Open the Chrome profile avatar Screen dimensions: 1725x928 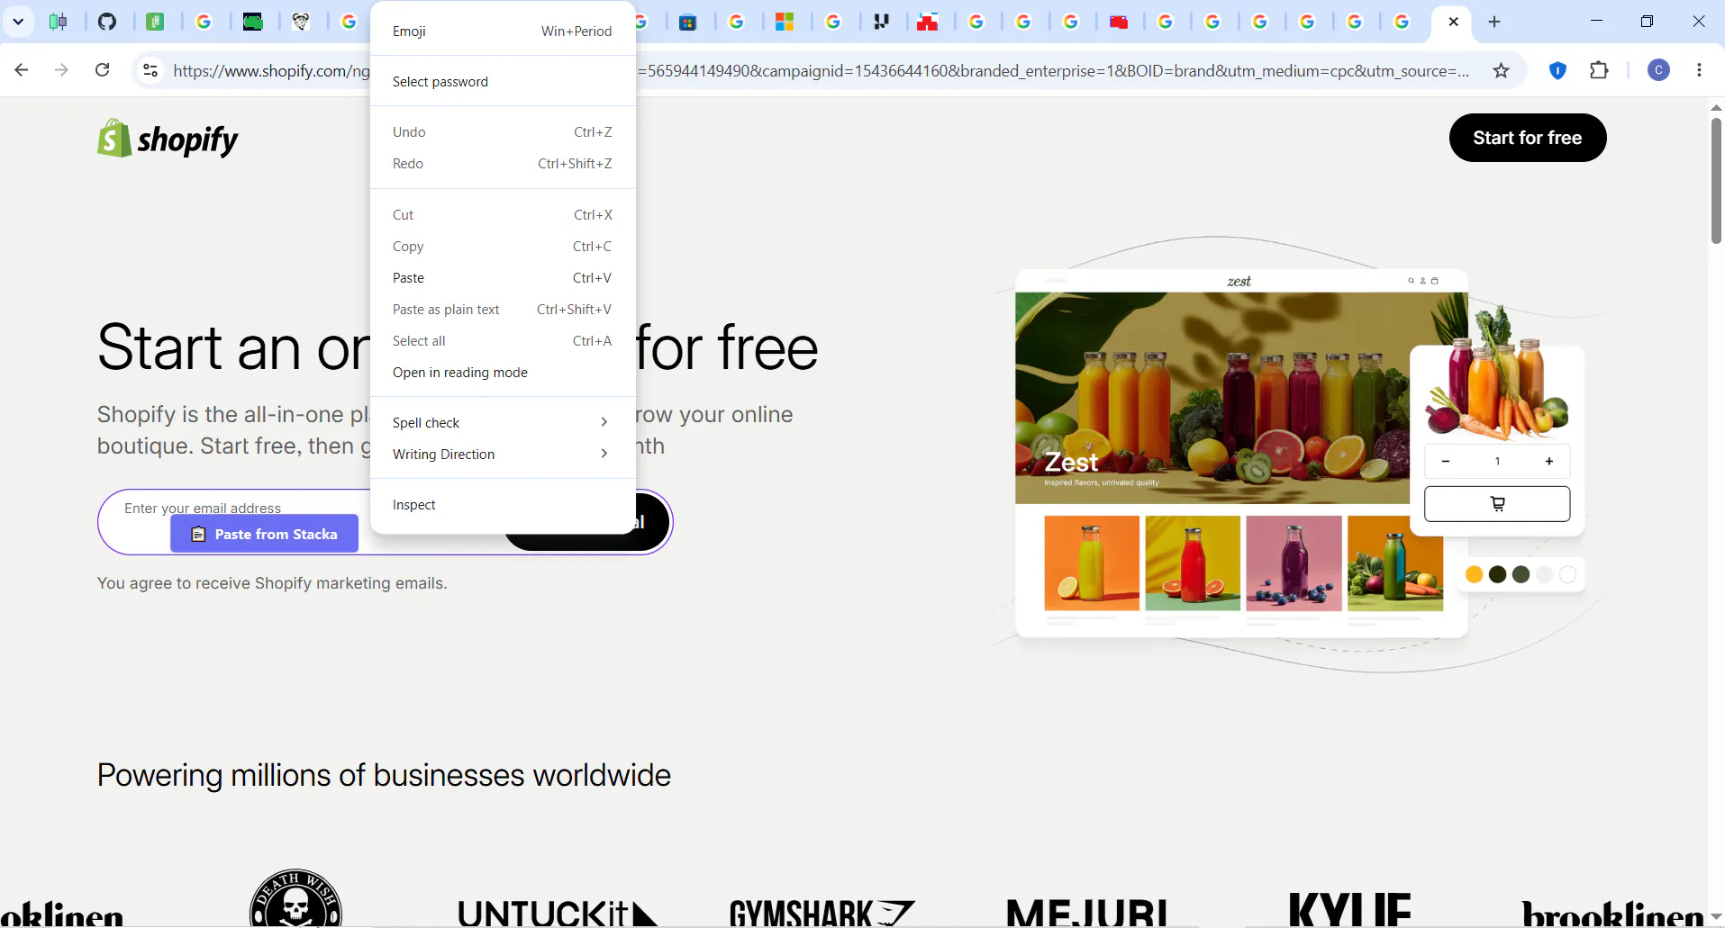1658,70
